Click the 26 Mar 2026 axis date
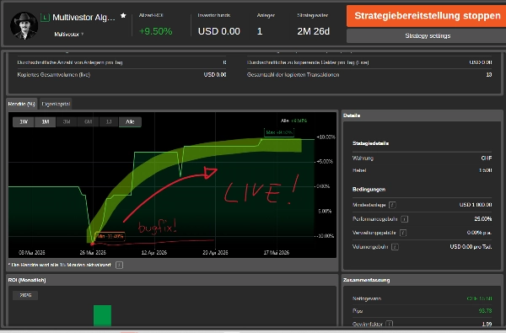The width and height of the screenshot is (506, 333). (93, 253)
